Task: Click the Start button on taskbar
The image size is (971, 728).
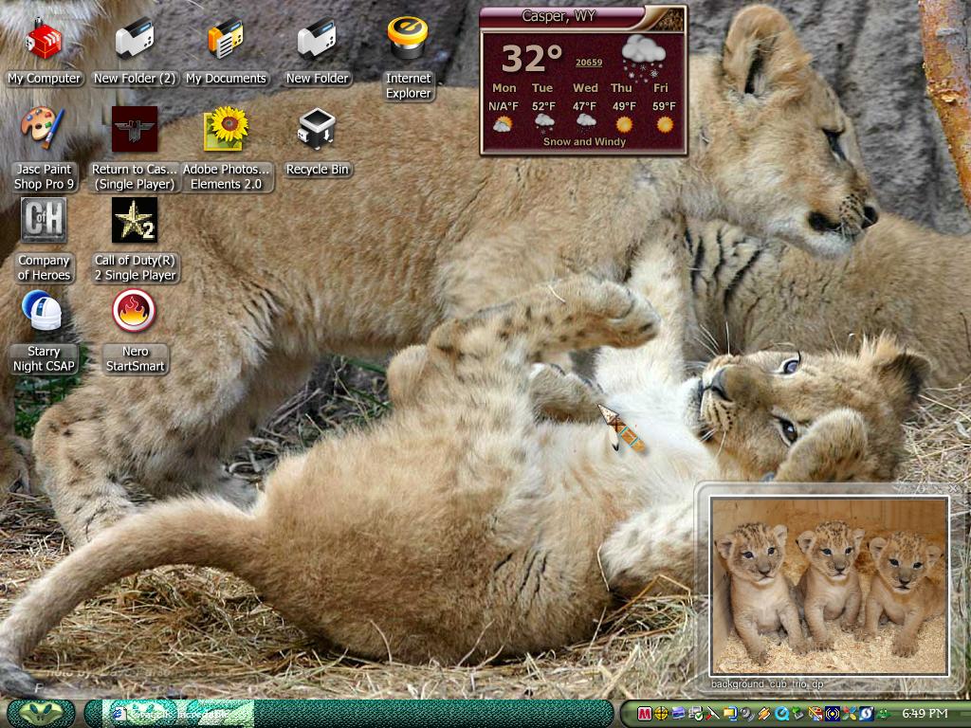Action: (x=41, y=713)
